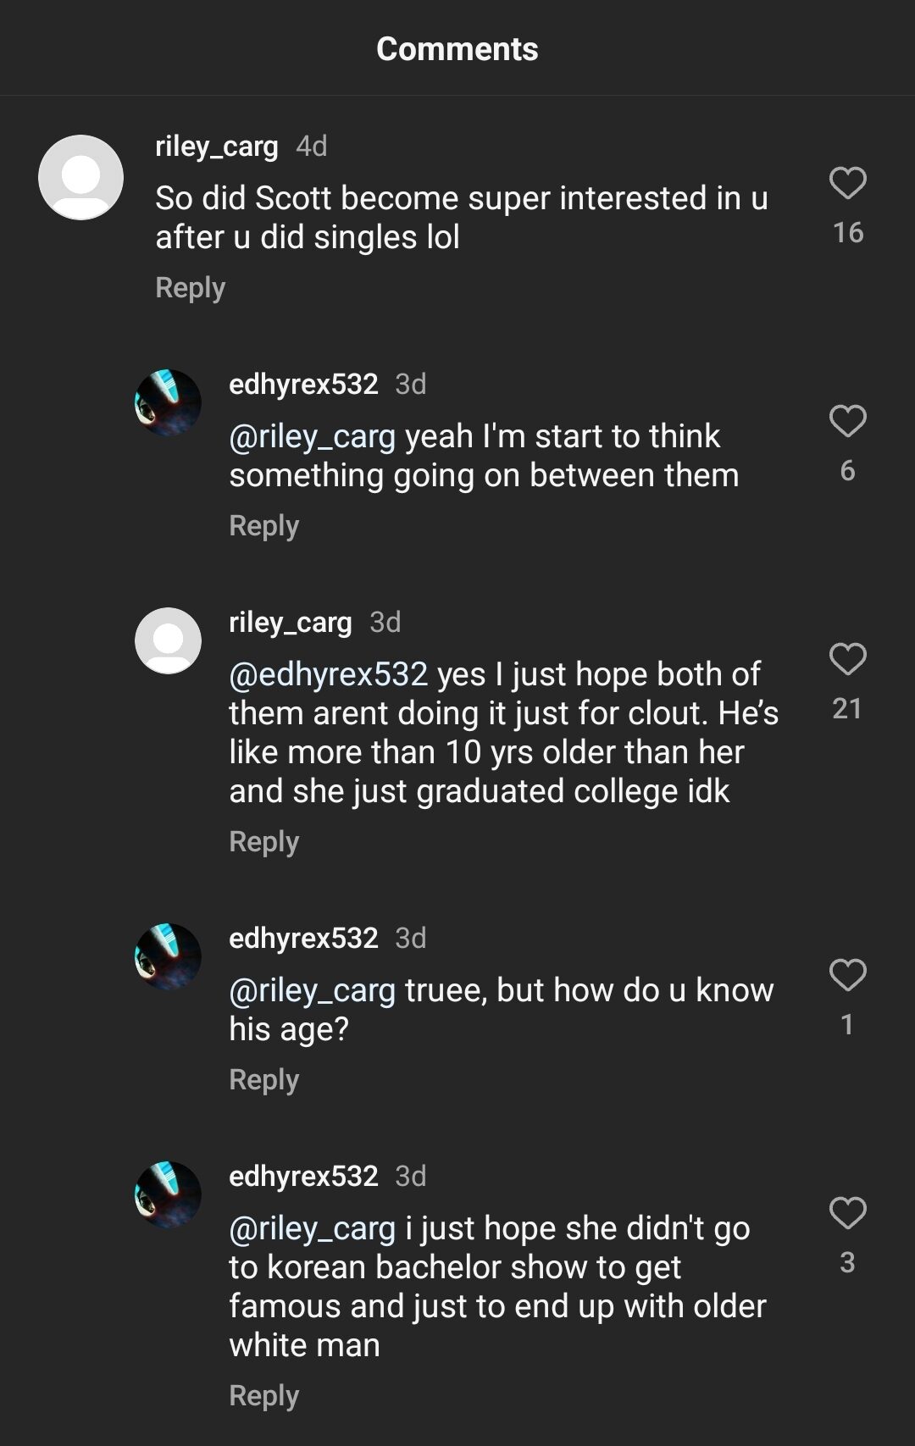The width and height of the screenshot is (915, 1446).
Task: Reply to 'how do u know his age' comment
Action: 263,1080
